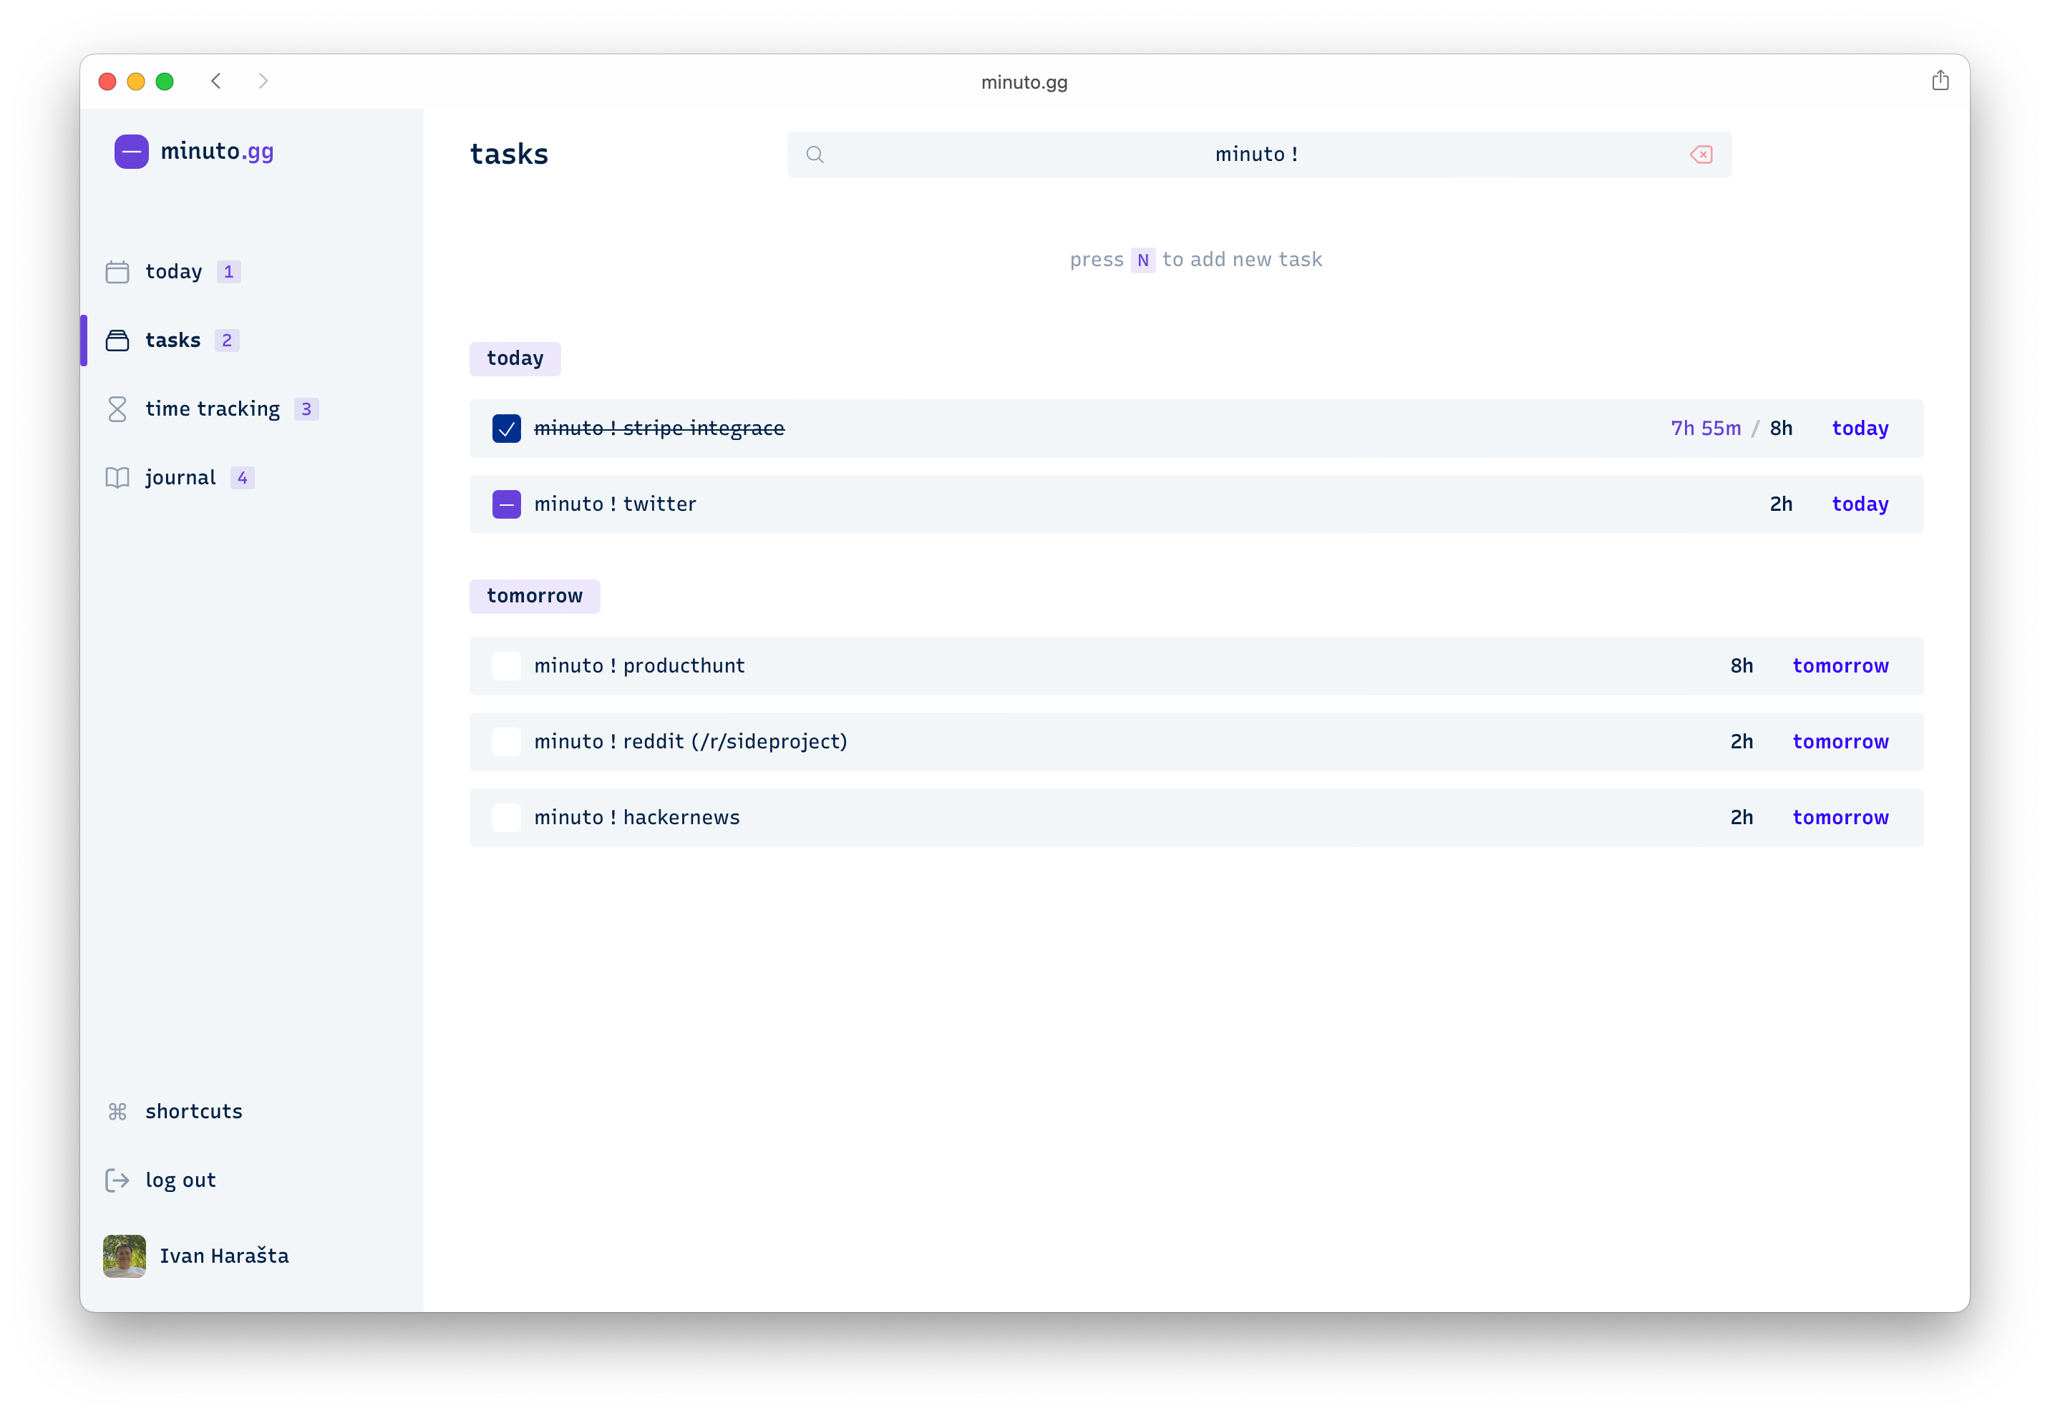Clear the search with the backspace icon
The image size is (2050, 1418).
click(1701, 155)
